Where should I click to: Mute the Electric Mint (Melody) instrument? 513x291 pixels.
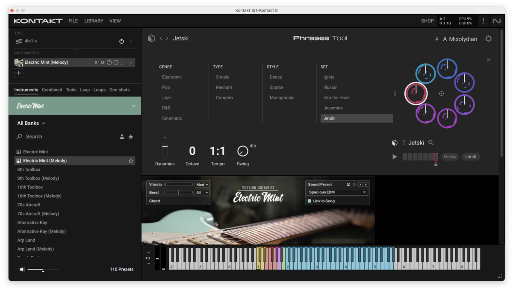click(x=102, y=63)
